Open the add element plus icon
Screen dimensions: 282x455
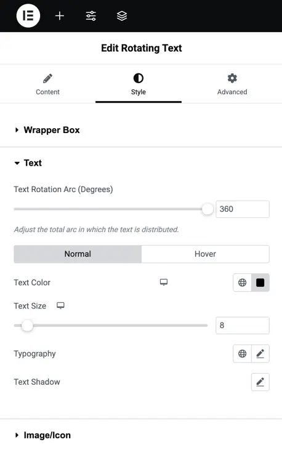(60, 15)
